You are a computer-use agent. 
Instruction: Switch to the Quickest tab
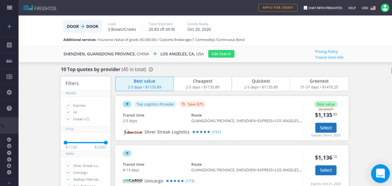tap(261, 84)
